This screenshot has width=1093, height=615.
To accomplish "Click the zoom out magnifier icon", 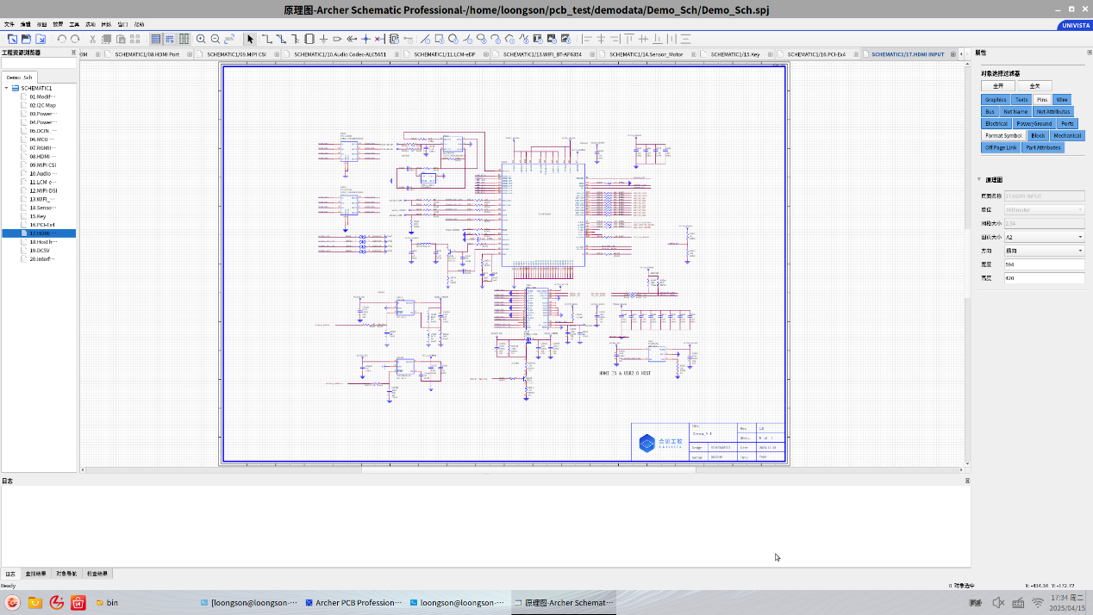I will click(215, 39).
